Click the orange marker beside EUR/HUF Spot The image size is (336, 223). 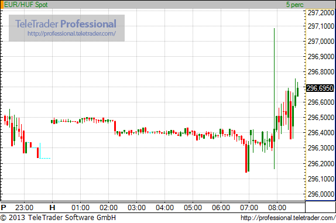point(2,5)
